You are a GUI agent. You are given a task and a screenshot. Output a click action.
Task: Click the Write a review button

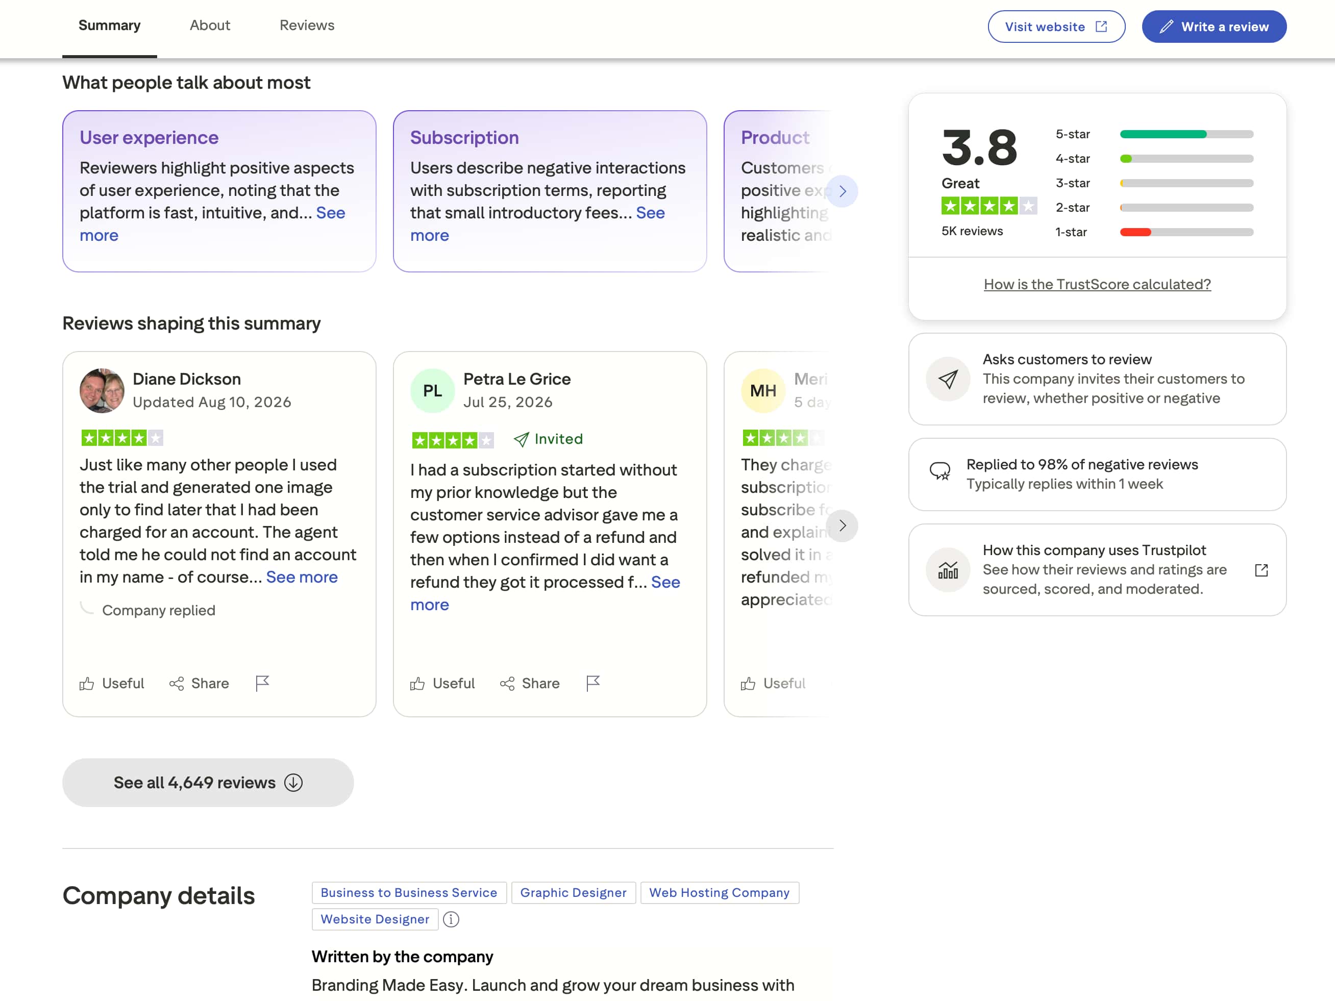coord(1214,27)
